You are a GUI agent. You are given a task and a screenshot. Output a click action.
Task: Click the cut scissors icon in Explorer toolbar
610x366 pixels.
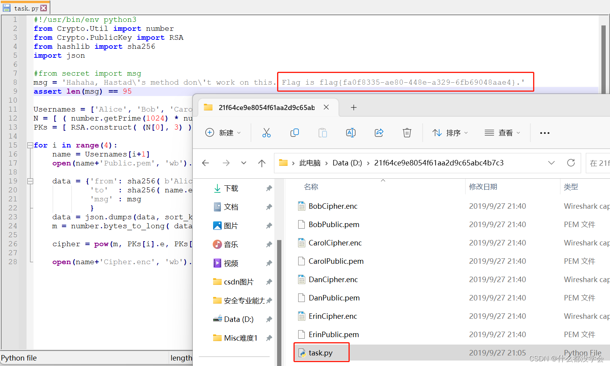click(x=267, y=133)
